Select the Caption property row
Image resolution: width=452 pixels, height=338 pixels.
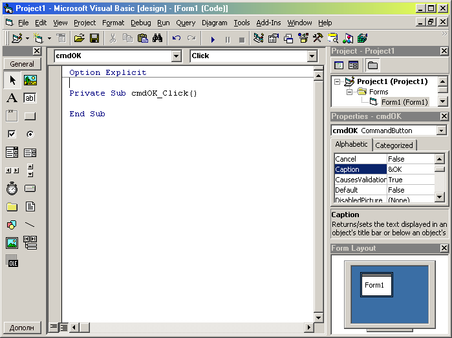[x=384, y=169]
